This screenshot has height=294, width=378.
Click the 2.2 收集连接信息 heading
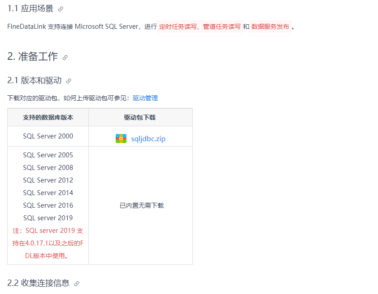[38, 283]
